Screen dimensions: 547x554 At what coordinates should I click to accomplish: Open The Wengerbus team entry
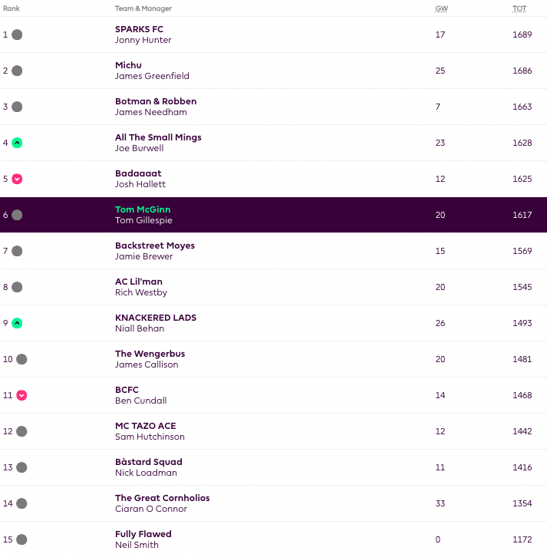coord(150,354)
